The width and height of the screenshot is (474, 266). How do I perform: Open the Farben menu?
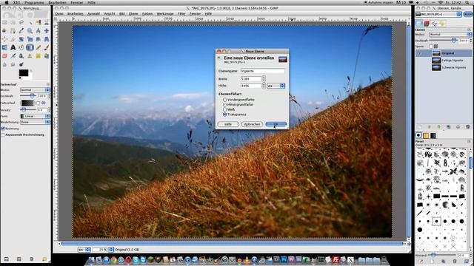tap(147, 13)
